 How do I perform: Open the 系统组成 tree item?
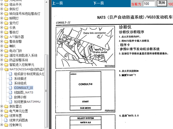tap(20, 83)
